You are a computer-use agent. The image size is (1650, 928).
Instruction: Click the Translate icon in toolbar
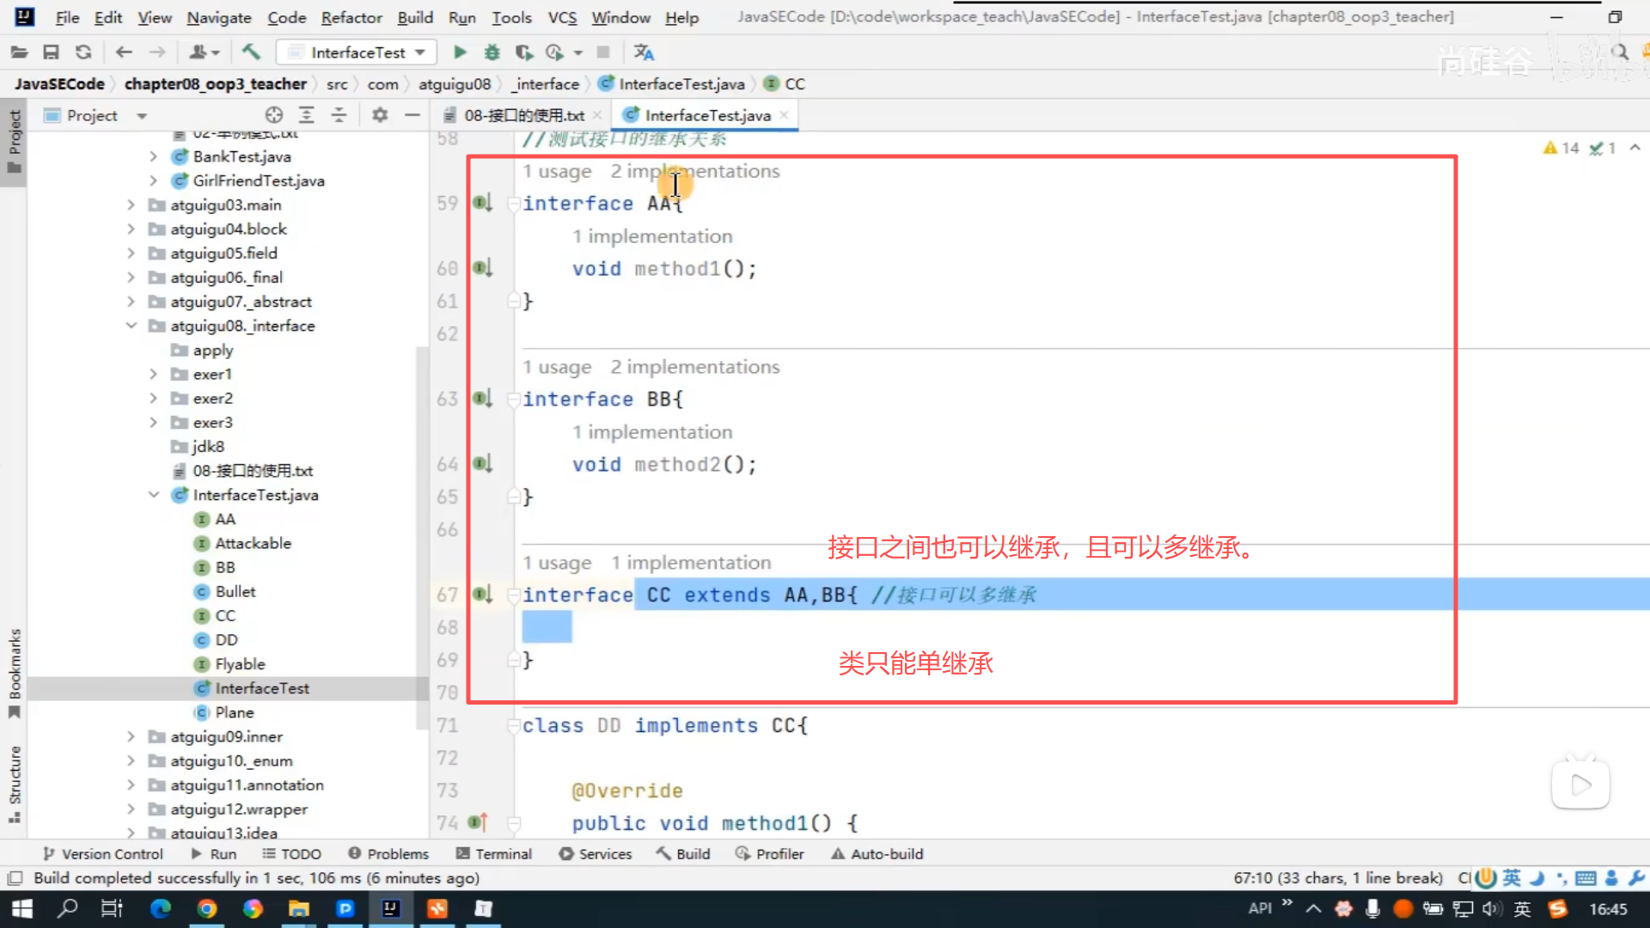(x=644, y=52)
